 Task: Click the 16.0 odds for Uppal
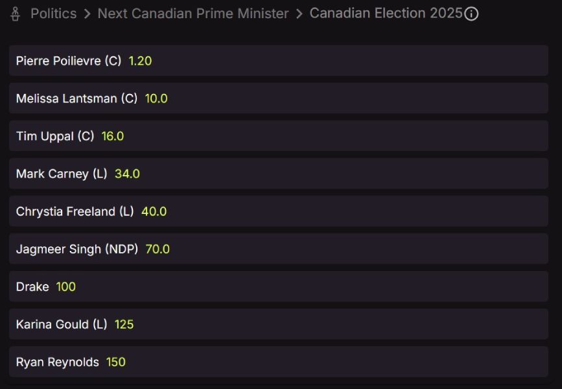[113, 136]
